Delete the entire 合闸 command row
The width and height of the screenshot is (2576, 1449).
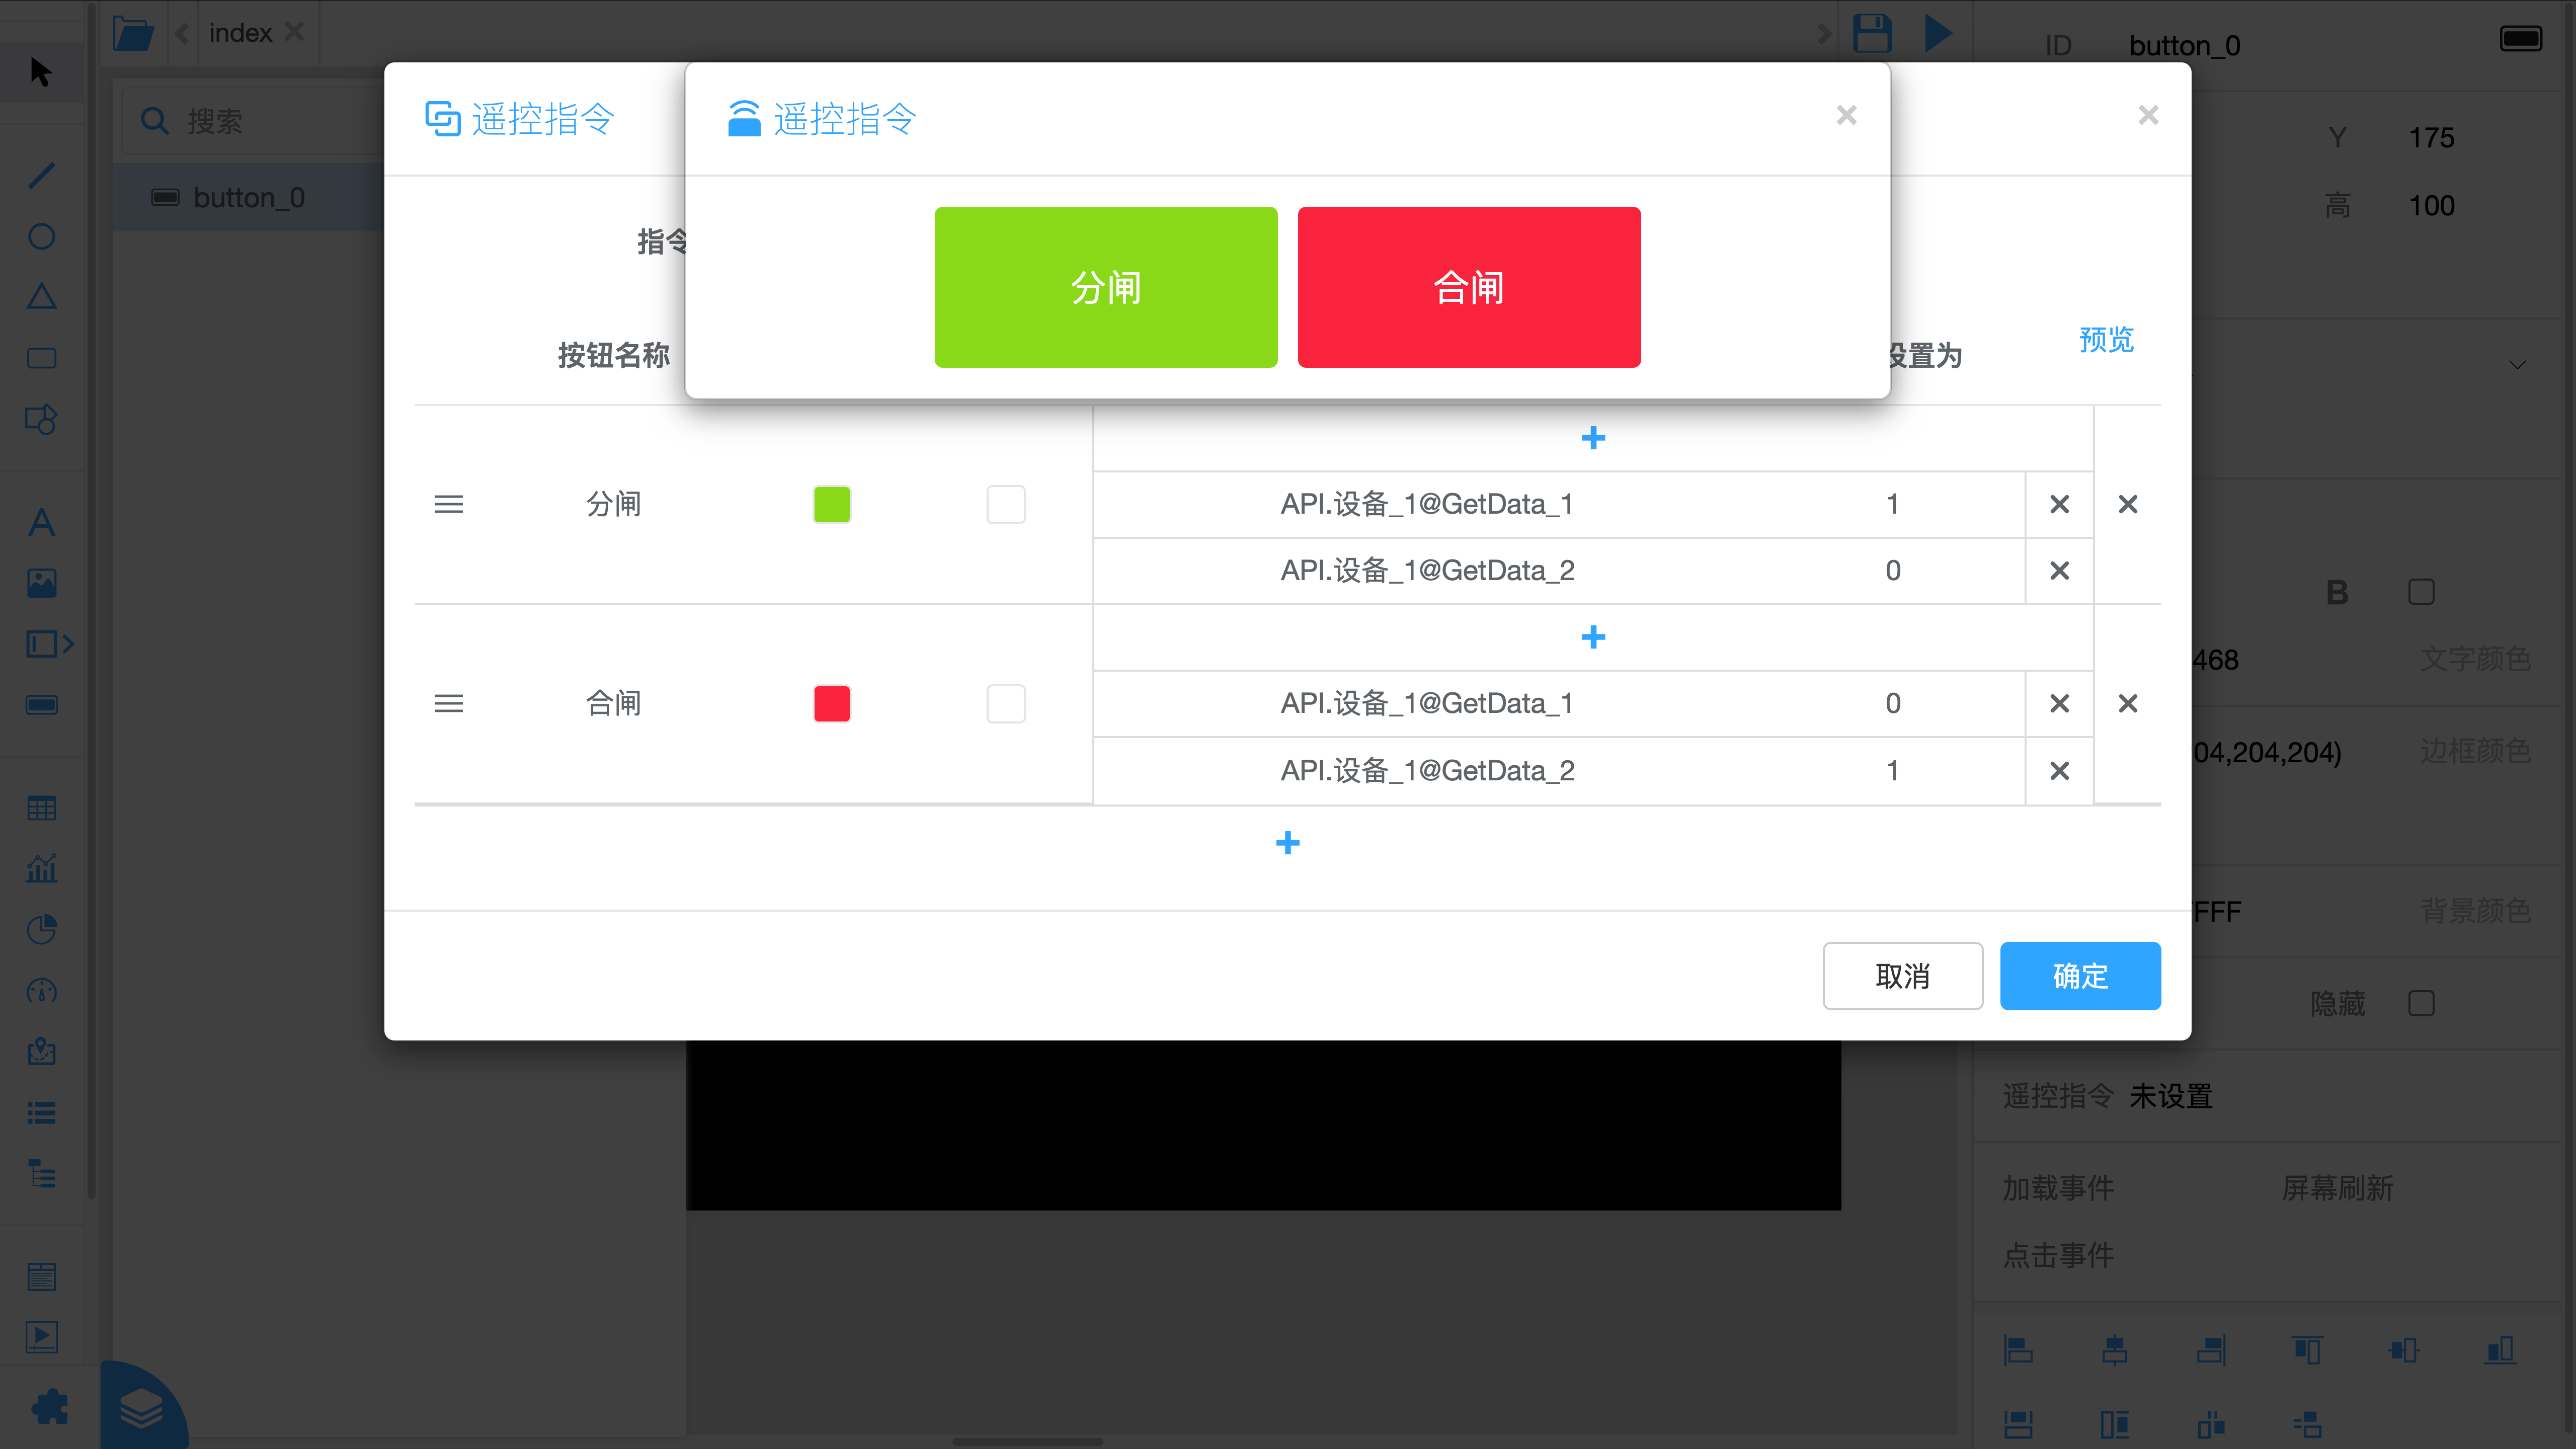(2127, 703)
